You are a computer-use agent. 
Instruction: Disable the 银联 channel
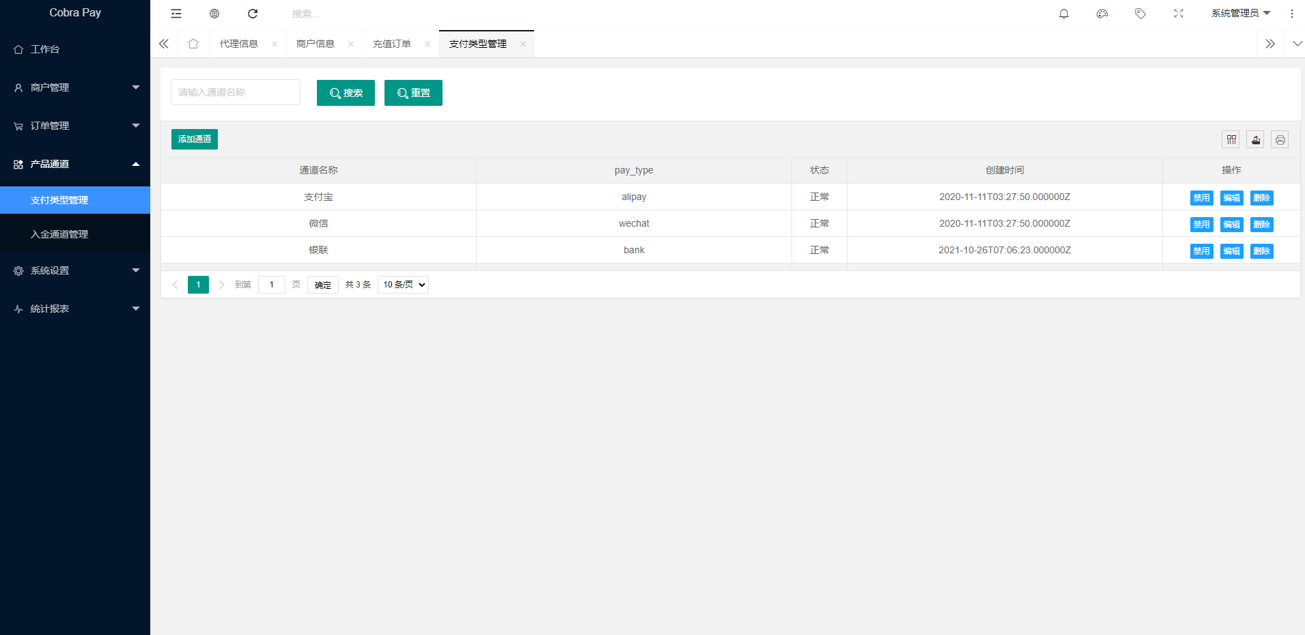tap(1201, 251)
